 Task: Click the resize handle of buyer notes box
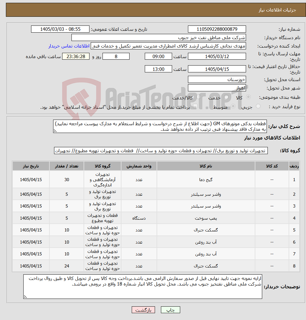[x=25, y=297]
